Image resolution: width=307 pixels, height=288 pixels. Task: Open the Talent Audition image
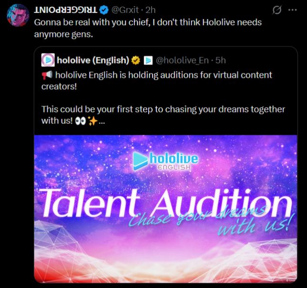[165, 209]
